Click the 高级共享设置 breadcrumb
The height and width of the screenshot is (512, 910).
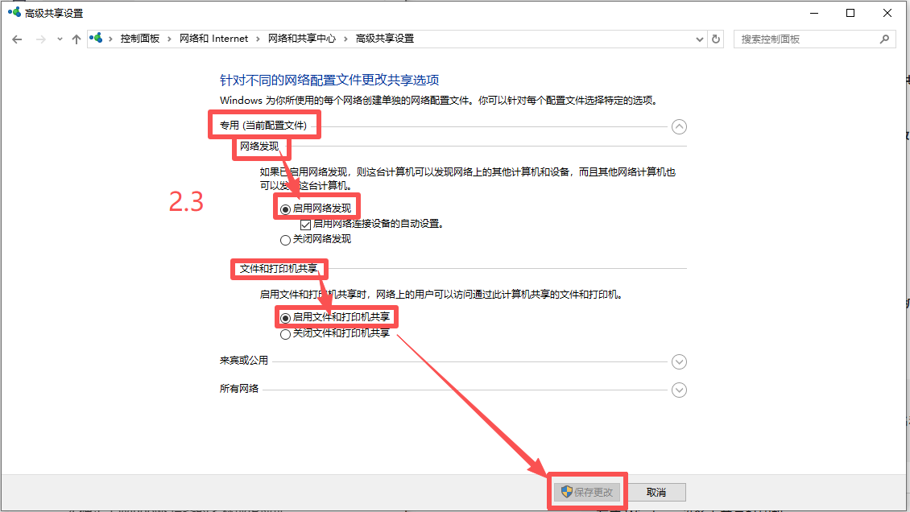[385, 39]
